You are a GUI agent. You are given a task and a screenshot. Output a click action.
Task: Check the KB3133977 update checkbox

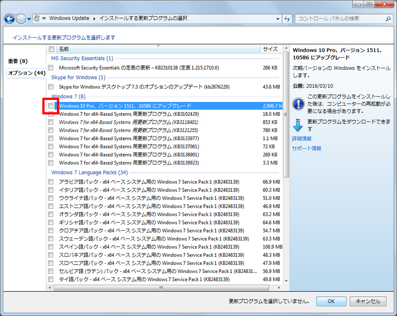tap(51, 139)
